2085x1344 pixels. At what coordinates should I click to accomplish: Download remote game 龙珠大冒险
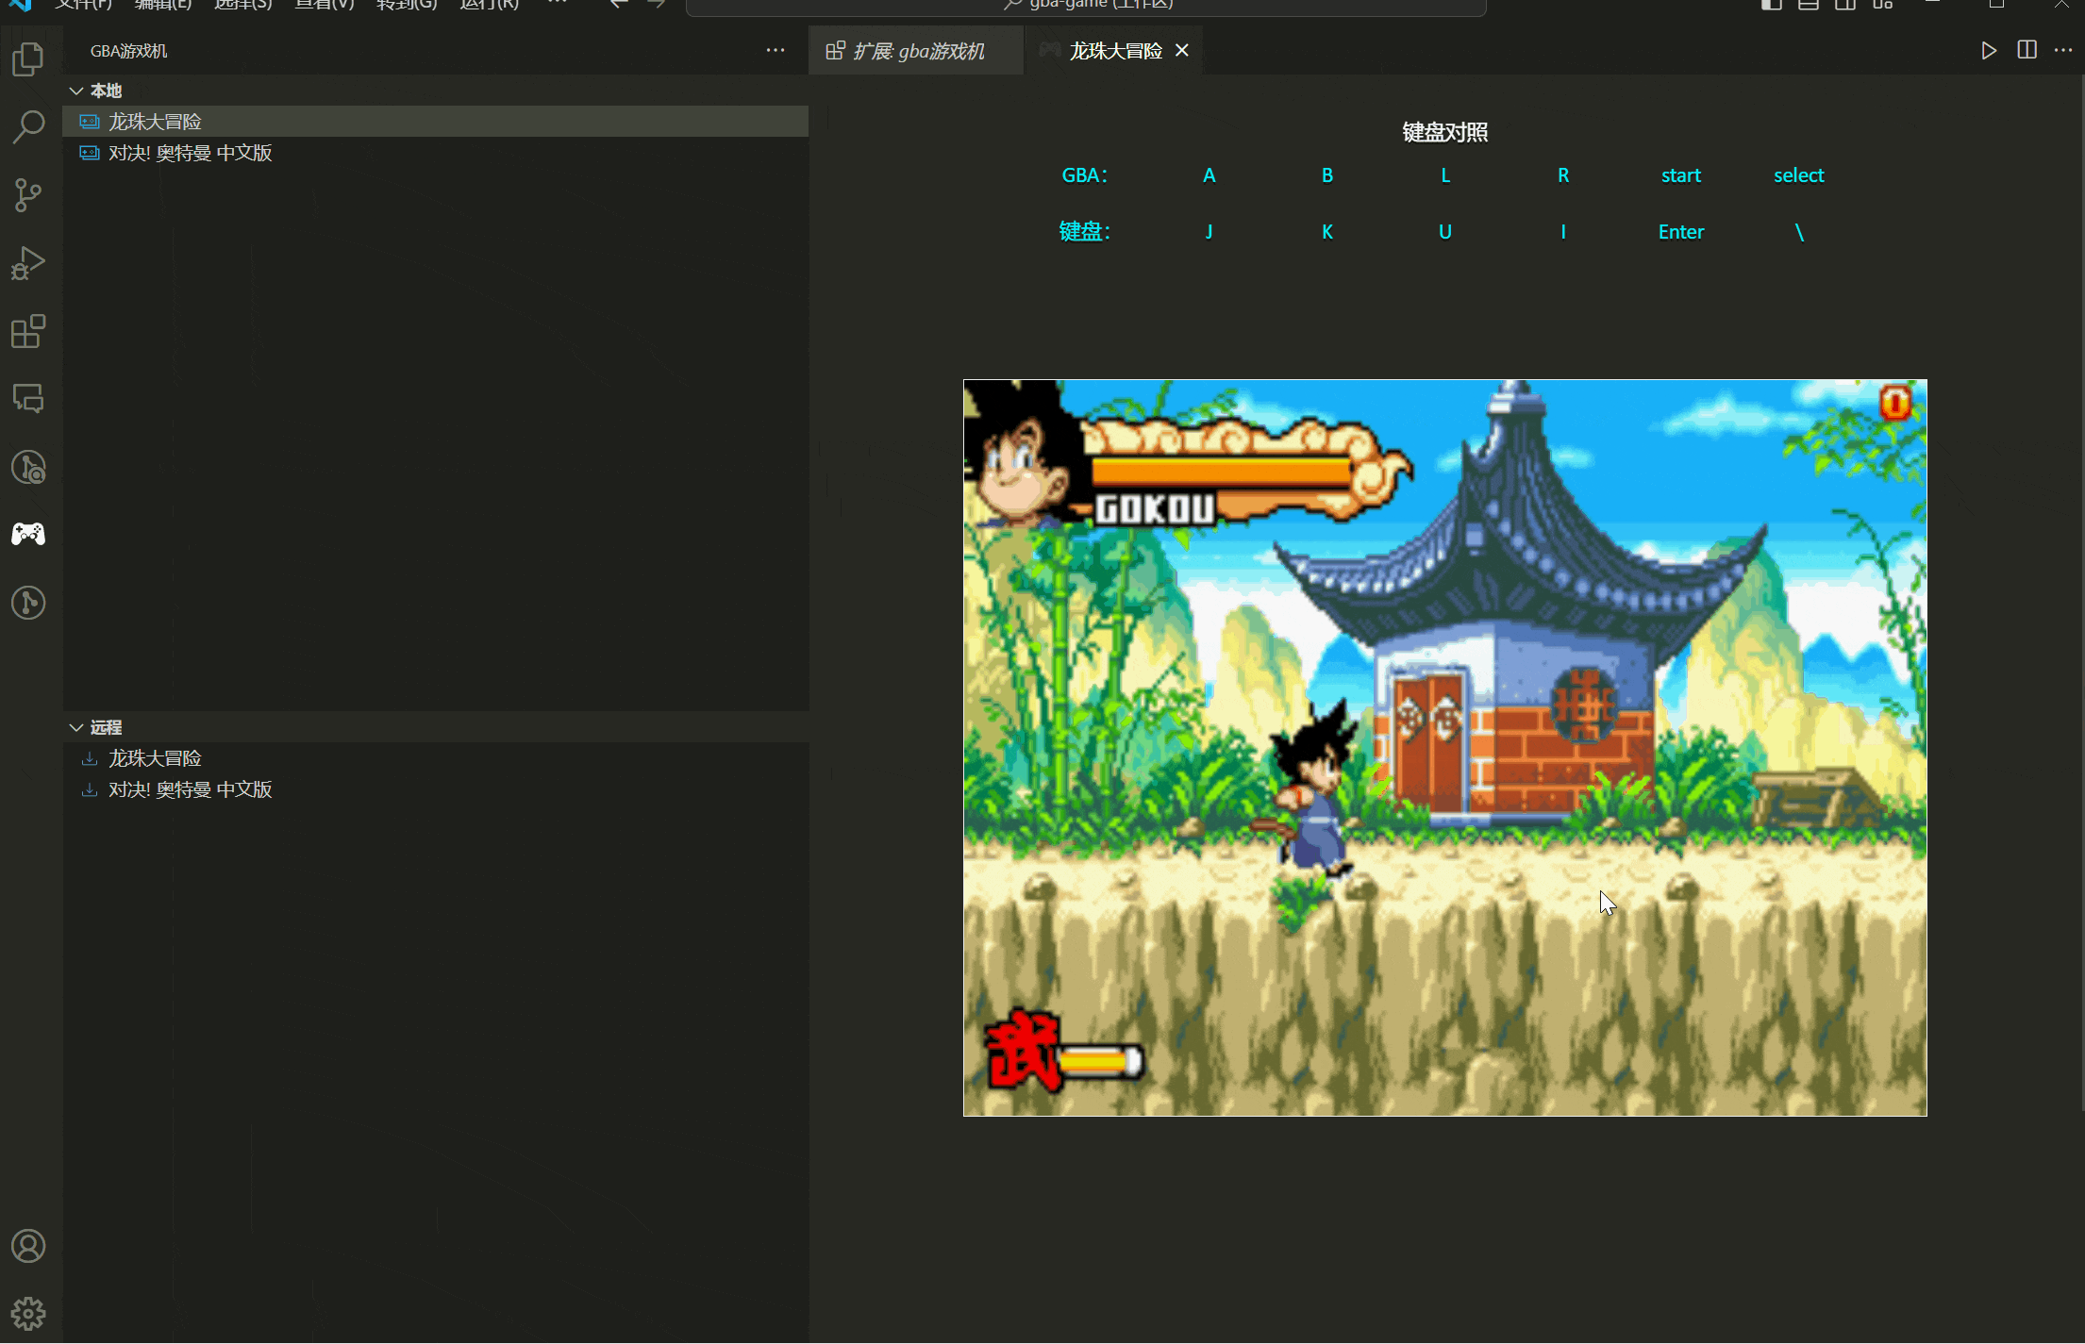pos(155,758)
